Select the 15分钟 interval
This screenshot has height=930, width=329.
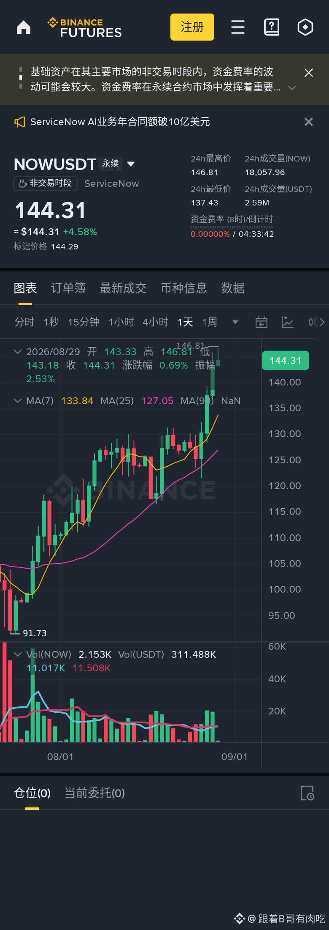(84, 322)
